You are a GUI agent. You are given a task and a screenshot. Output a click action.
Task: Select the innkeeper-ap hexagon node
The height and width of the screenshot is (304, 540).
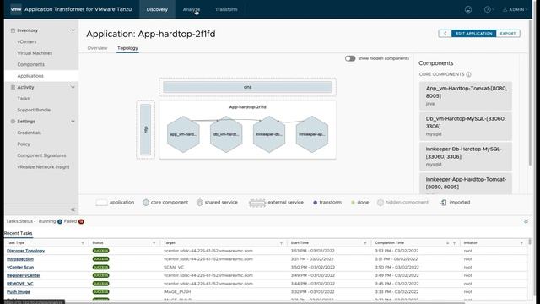(x=312, y=134)
